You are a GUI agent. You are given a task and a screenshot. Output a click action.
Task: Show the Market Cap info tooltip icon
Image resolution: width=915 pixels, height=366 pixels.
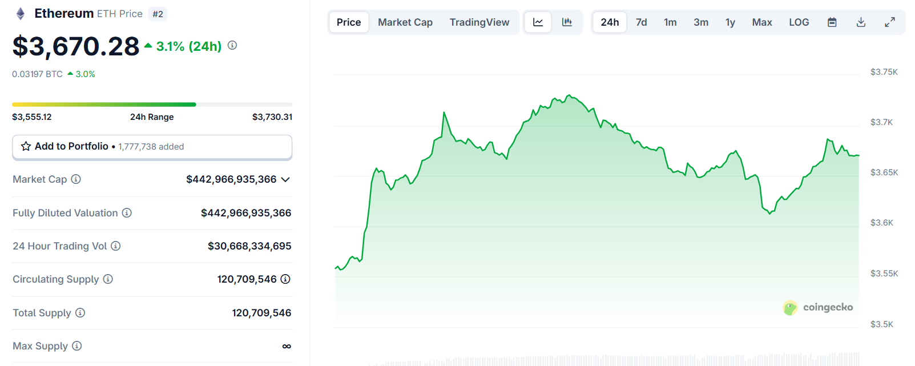tap(76, 179)
